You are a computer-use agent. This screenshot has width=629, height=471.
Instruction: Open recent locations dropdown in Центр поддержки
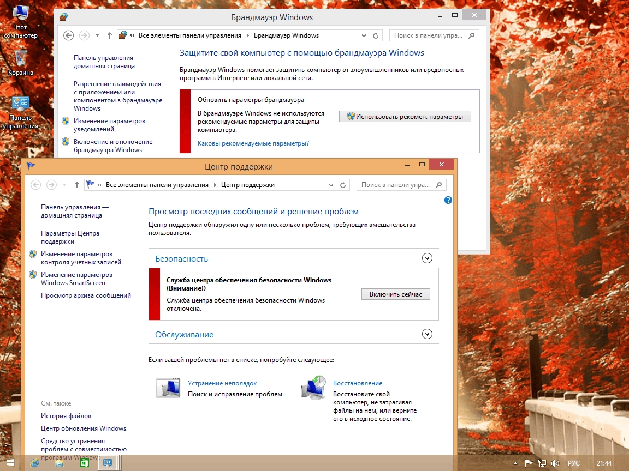[64, 185]
